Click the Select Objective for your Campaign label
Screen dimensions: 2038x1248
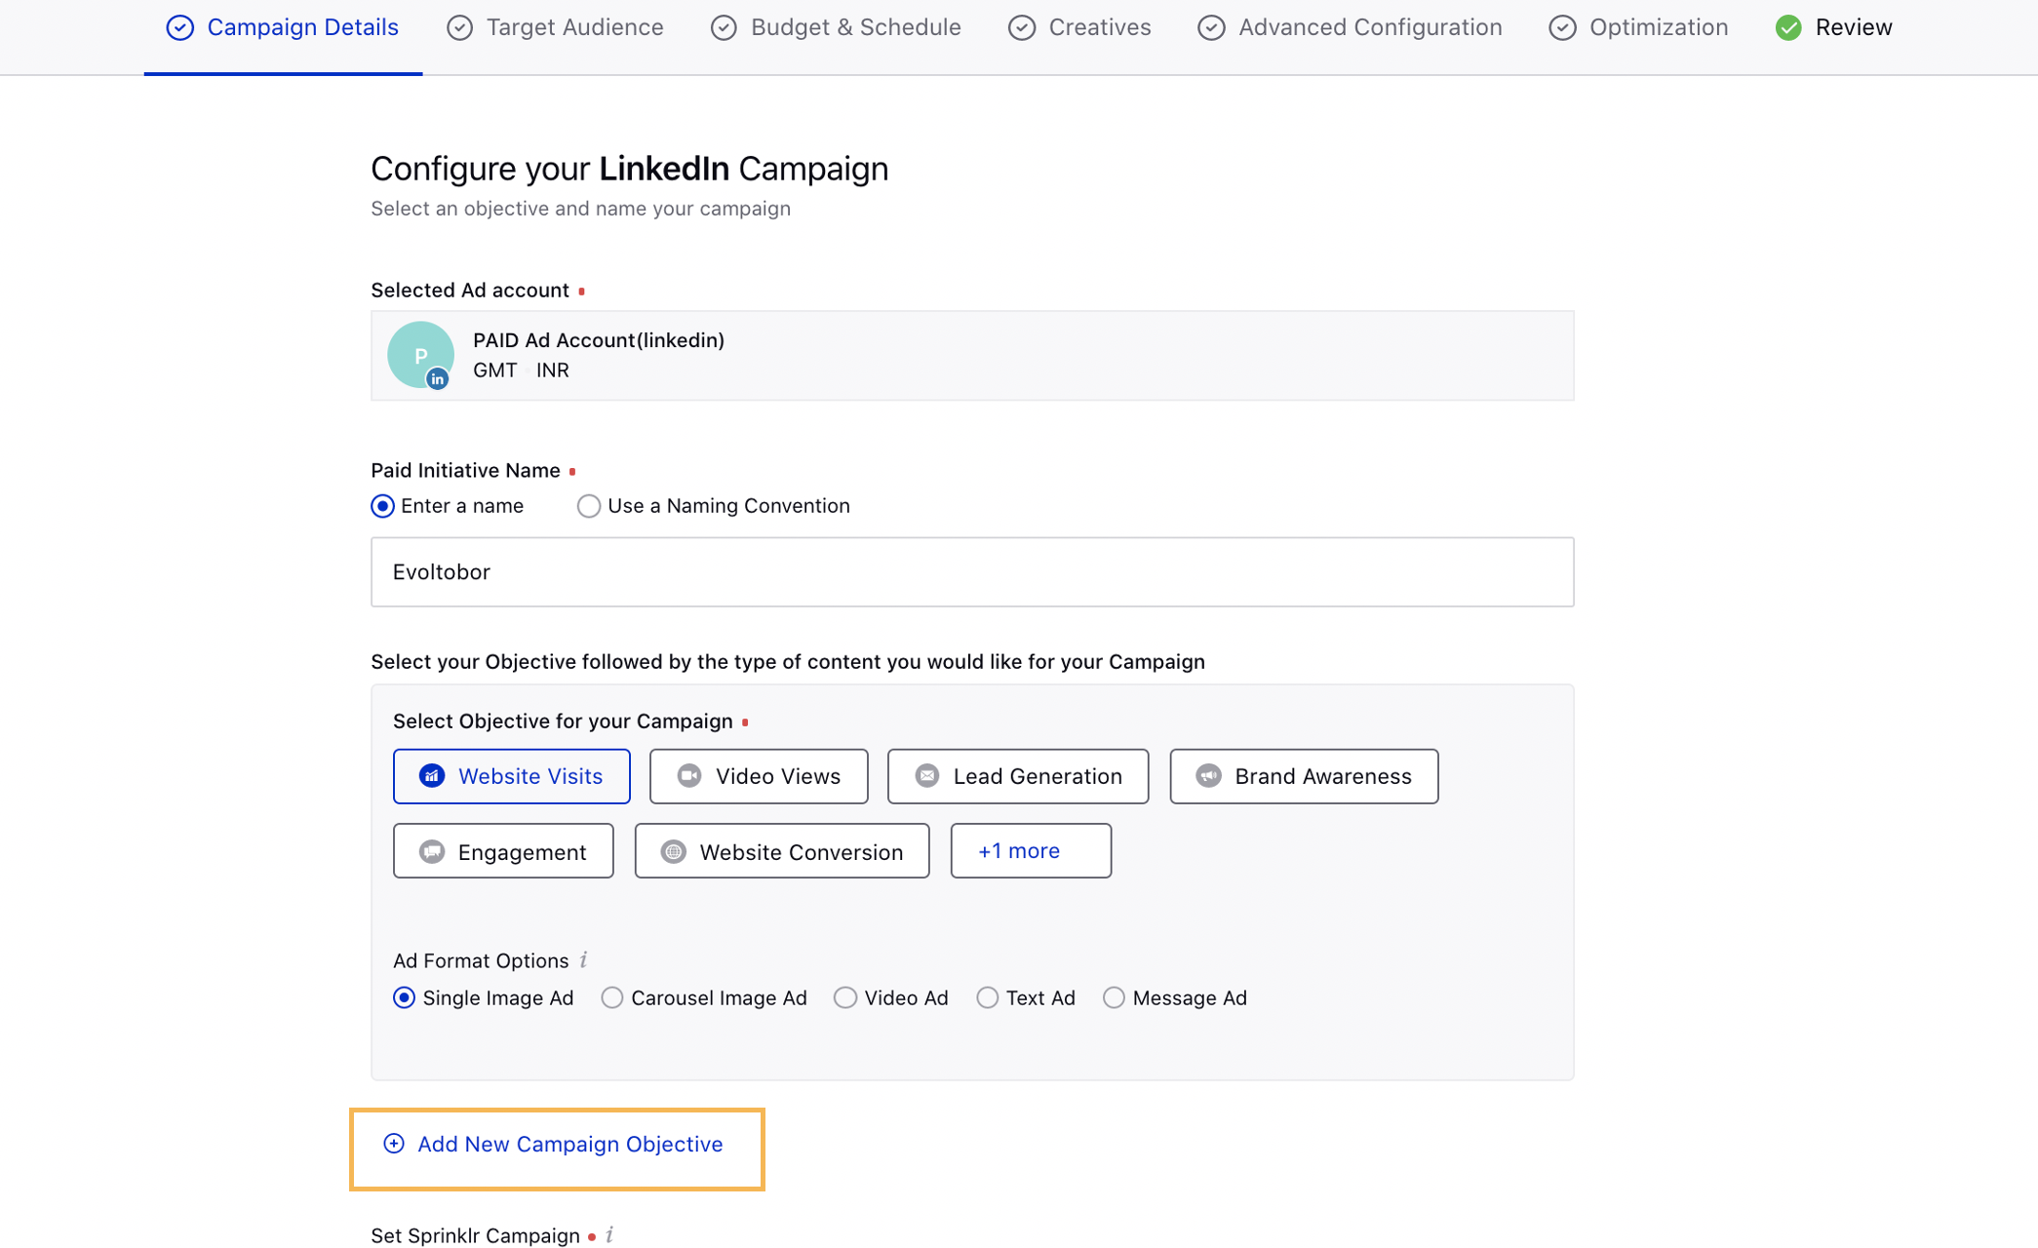point(563,721)
